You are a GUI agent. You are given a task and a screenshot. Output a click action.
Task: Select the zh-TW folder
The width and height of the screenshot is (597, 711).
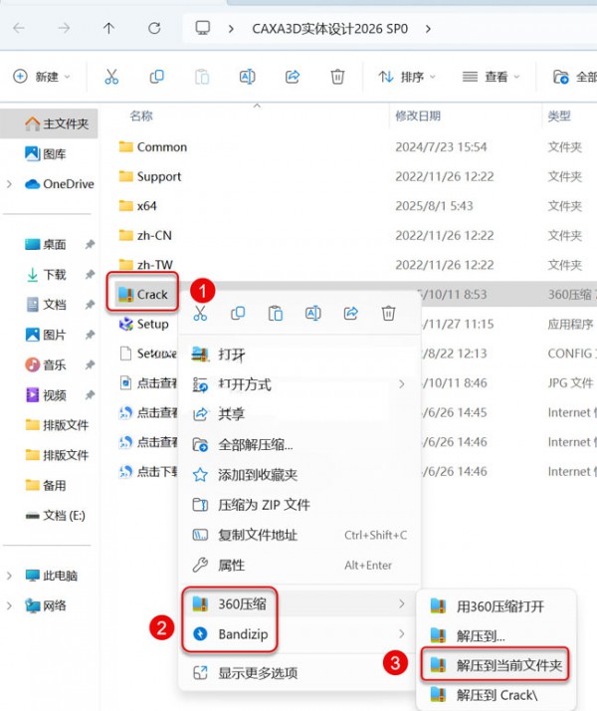[145, 265]
